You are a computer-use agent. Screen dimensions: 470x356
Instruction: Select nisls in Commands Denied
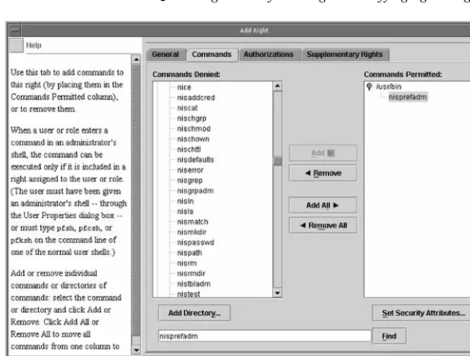(x=185, y=212)
